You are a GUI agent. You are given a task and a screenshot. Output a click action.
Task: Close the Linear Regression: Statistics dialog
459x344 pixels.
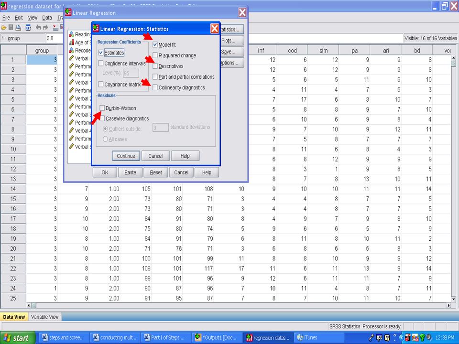point(214,29)
